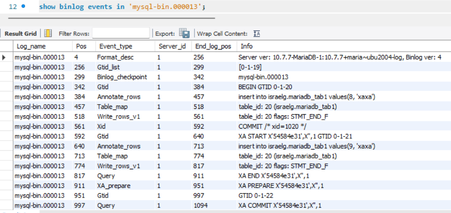Image resolution: width=451 pixels, height=213 pixels.
Task: Click the statement marker dot on line 12
Action: click(23, 7)
